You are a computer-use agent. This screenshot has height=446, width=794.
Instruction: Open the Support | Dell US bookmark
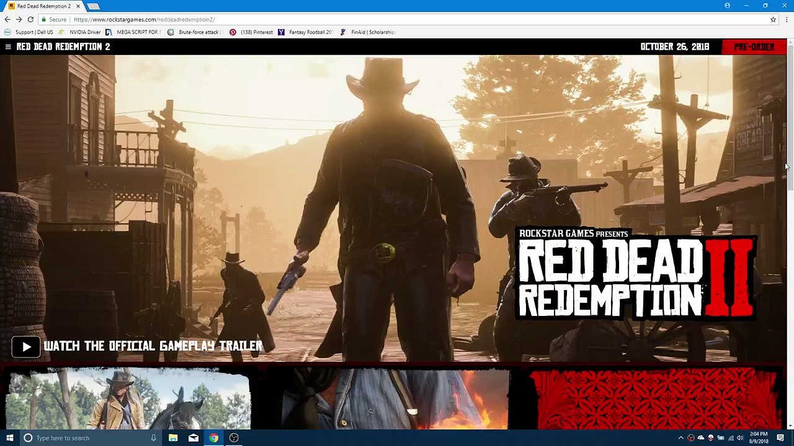click(29, 32)
